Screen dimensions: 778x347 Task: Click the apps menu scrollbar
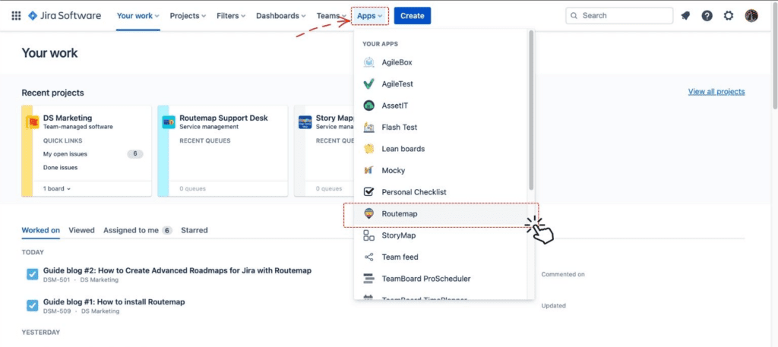click(531, 109)
